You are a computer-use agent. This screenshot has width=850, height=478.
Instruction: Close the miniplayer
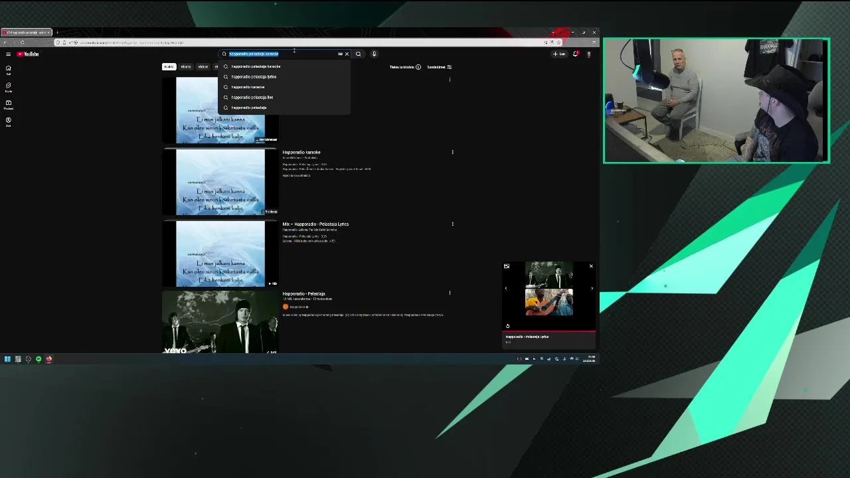[591, 266]
